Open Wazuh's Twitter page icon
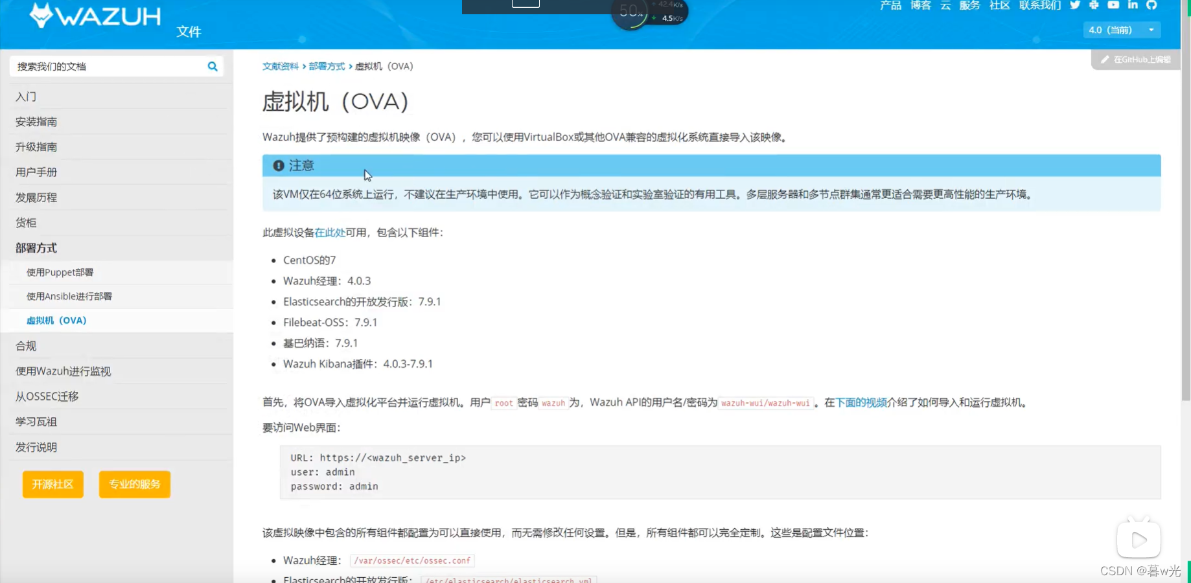1191x583 pixels. click(x=1075, y=5)
